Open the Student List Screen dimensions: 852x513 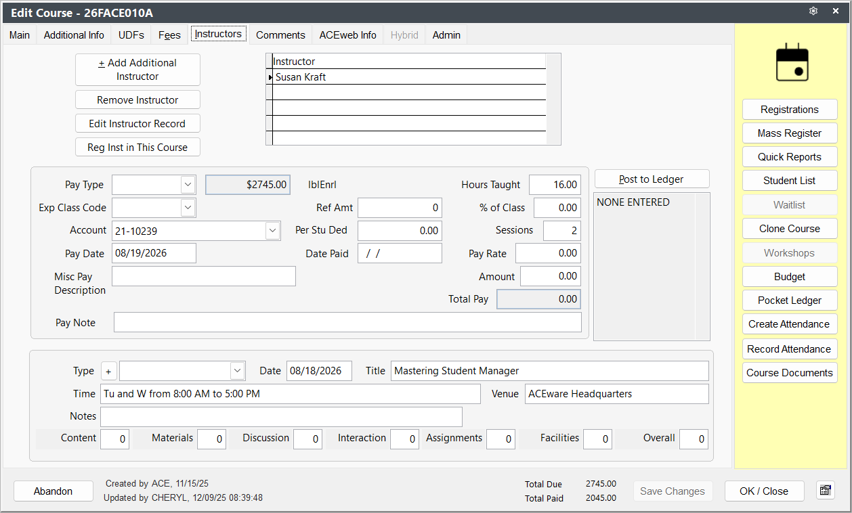790,181
